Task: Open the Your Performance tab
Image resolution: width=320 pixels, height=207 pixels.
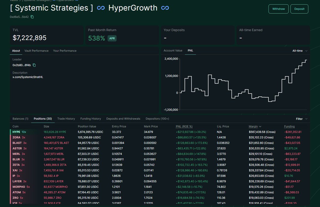Action: [65, 51]
